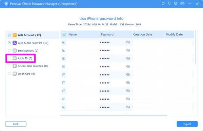Image resolution: width=203 pixels, height=131 pixels.
Task: Click the "Lisa iPhone password info" title
Action: (101, 19)
